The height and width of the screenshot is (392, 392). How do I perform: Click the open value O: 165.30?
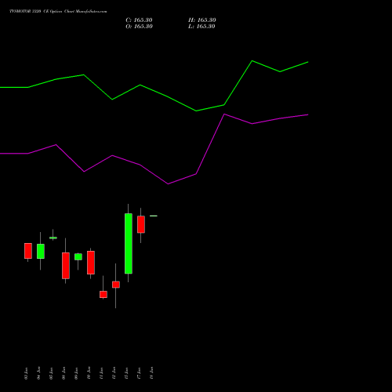[139, 27]
